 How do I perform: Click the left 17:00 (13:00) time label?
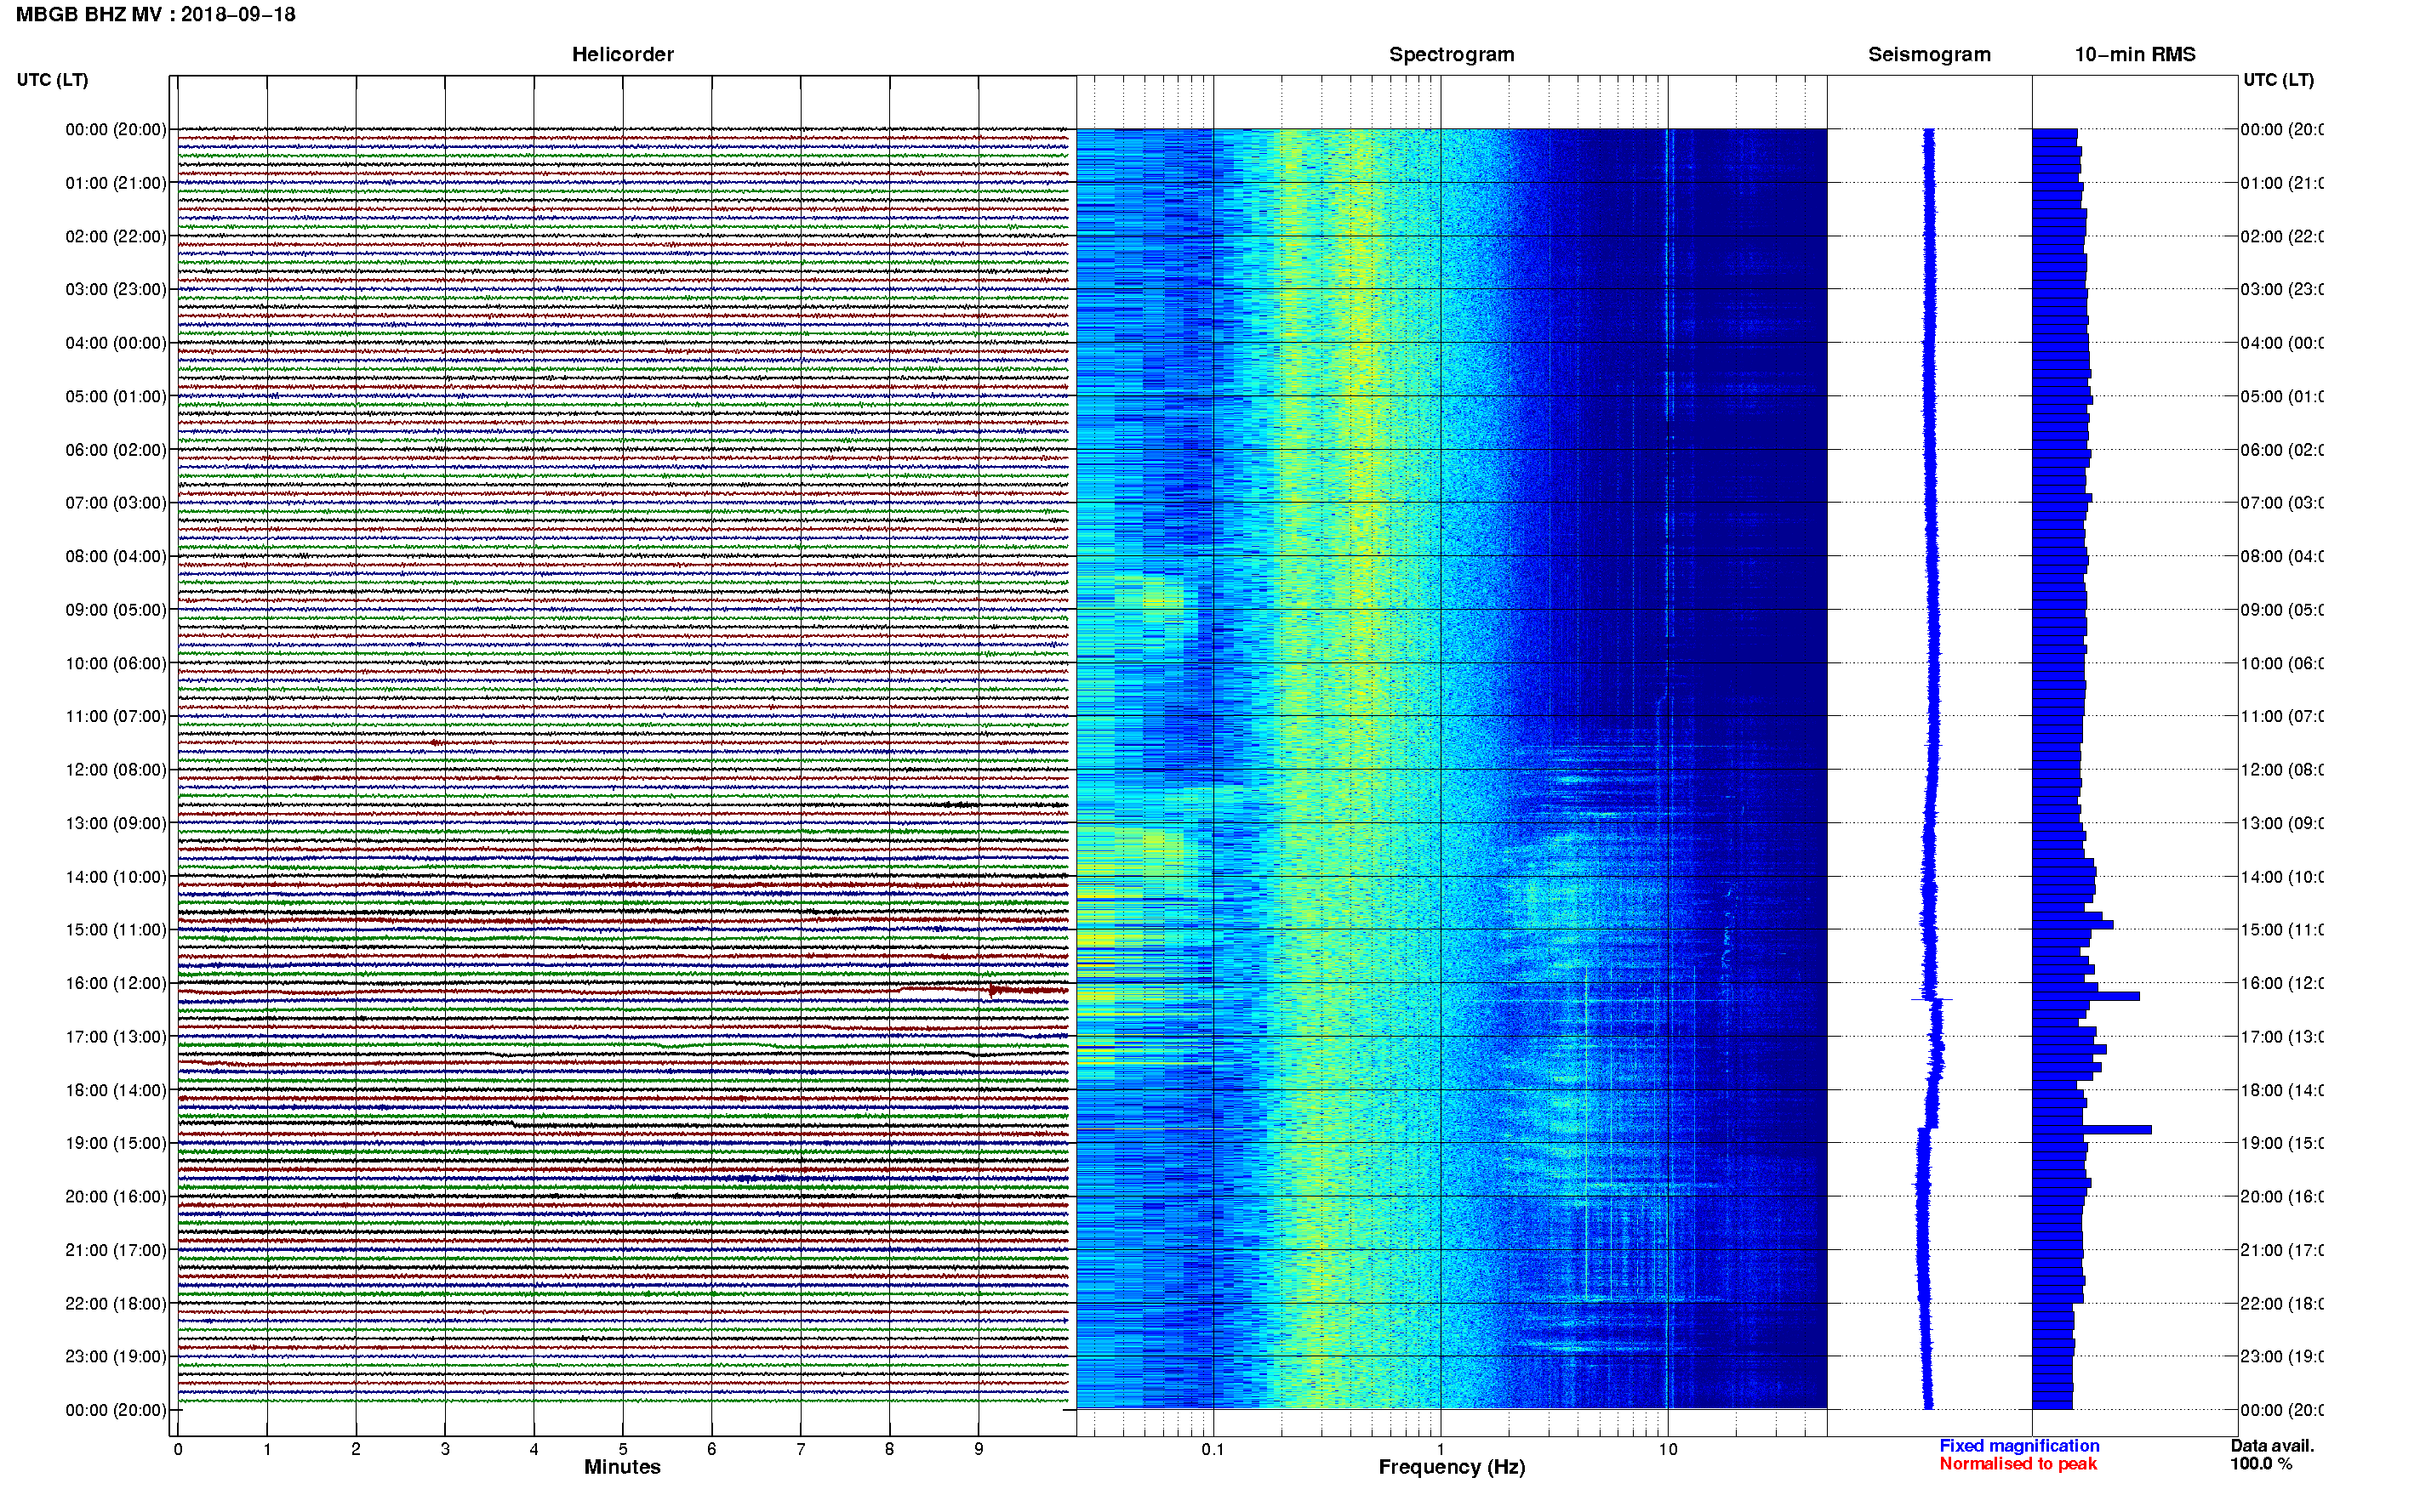tap(116, 1037)
